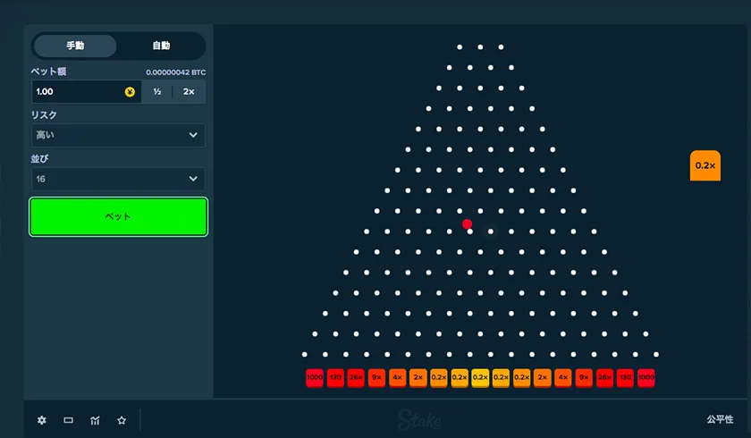This screenshot has width=751, height=438.
Task: Open game settings gear icon
Action: (x=42, y=420)
